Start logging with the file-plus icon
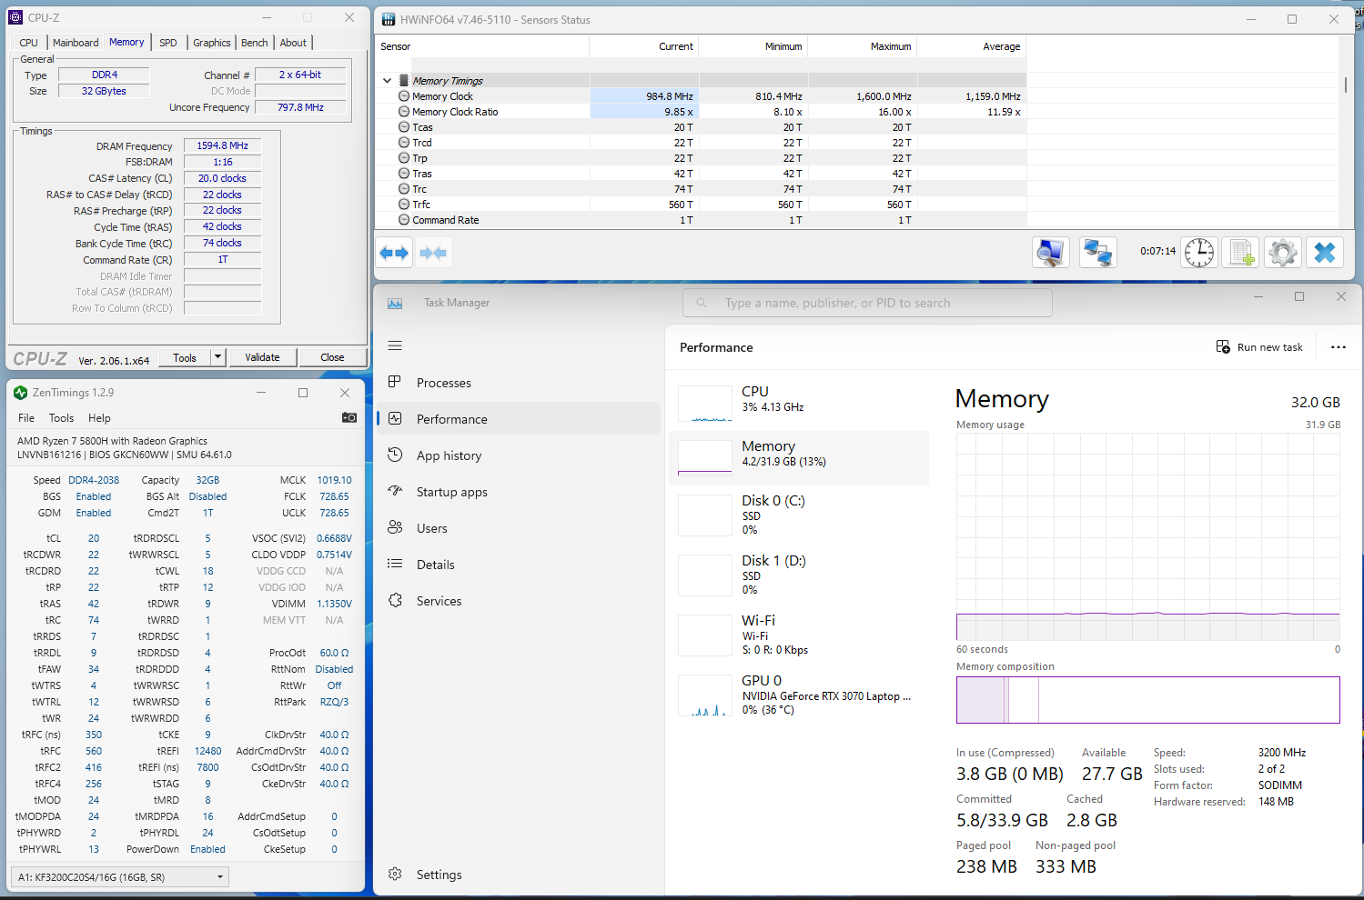This screenshot has width=1364, height=900. [x=1241, y=253]
